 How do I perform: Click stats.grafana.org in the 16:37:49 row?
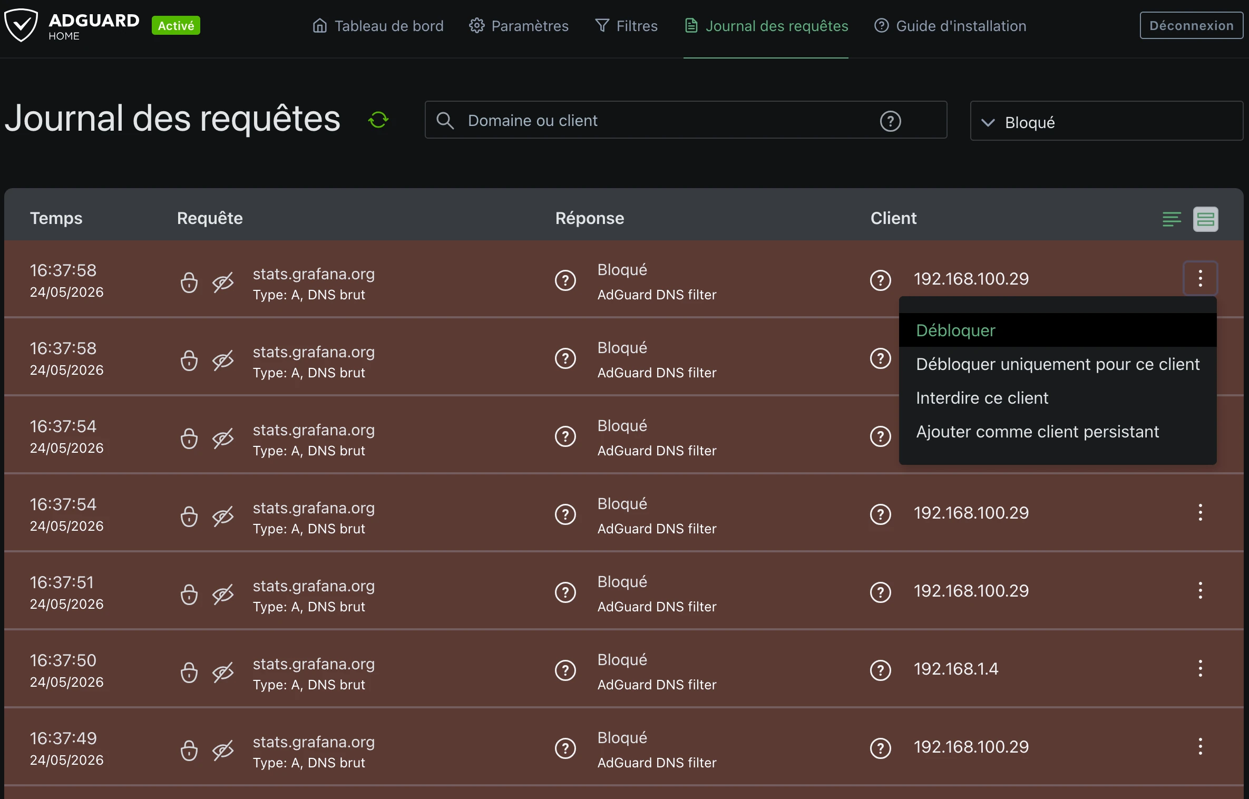pyautogui.click(x=314, y=742)
